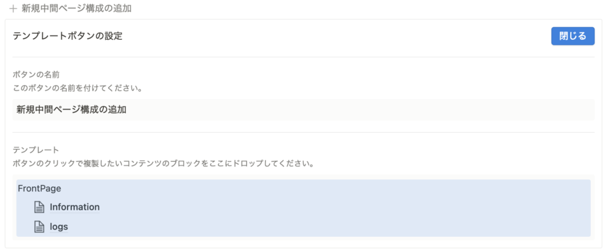Image resolution: width=606 pixels, height=252 pixels.
Task: Open the logs subpage link
Action: 59,227
